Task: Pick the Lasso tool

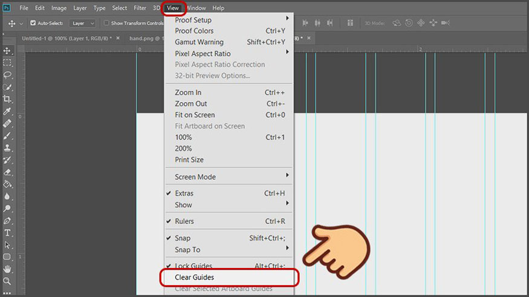Action: pyautogui.click(x=7, y=75)
